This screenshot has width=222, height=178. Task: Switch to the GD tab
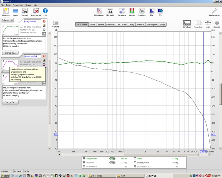click(x=118, y=24)
